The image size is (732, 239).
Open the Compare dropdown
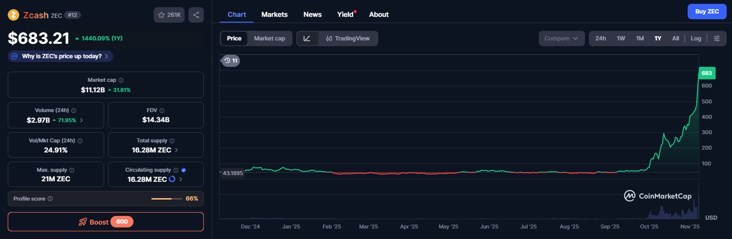tap(561, 38)
